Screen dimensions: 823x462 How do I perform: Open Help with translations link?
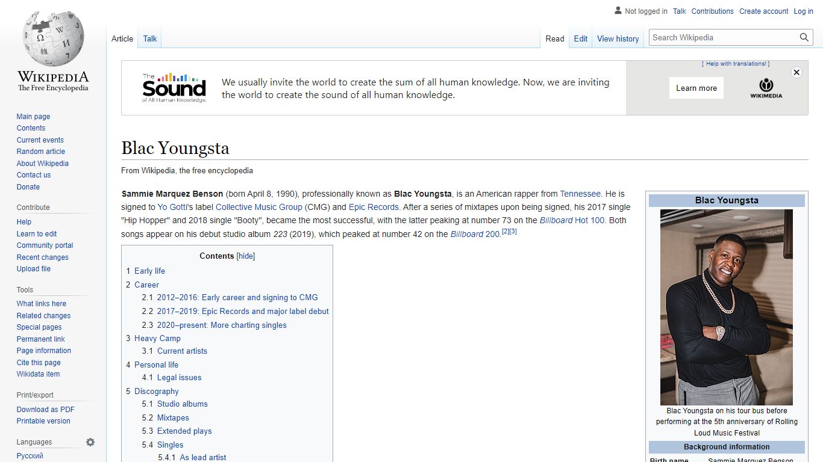(x=736, y=64)
